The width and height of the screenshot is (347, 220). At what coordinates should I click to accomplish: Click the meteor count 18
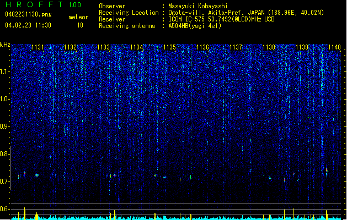[x=80, y=25]
